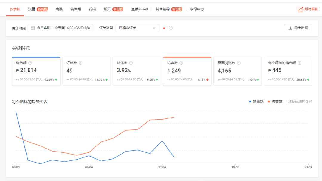
Task: Select the 行销 tab
Action: [x=92, y=9]
